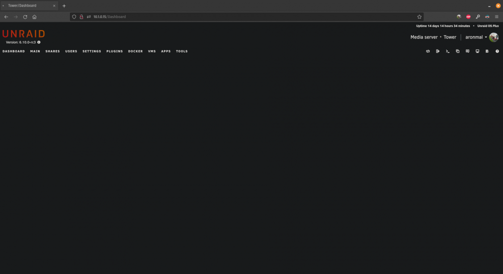Click the Unraid logout icon
Viewport: 503px width, 274px height.
438,51
